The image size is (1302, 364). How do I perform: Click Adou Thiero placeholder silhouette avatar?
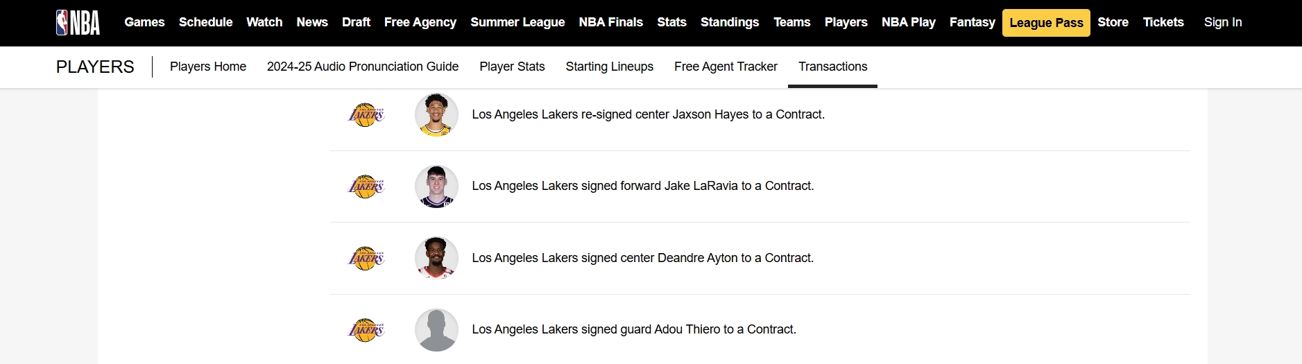coord(436,329)
